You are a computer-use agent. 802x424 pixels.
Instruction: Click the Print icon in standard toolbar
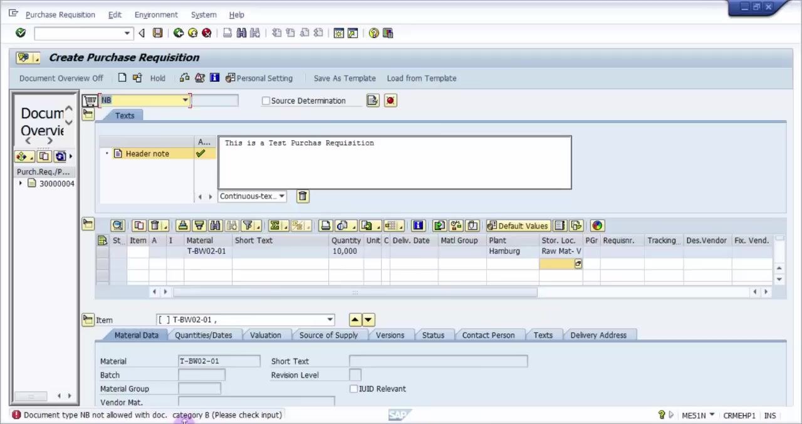point(227,33)
